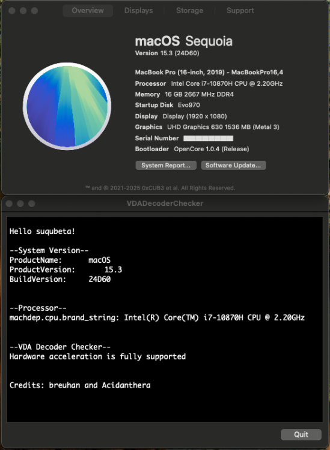The image size is (330, 450).
Task: Click the VDADecoderChecker window title
Action: (165, 203)
